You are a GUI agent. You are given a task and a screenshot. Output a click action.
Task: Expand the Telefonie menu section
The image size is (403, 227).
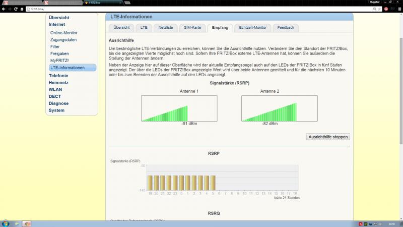click(x=58, y=76)
